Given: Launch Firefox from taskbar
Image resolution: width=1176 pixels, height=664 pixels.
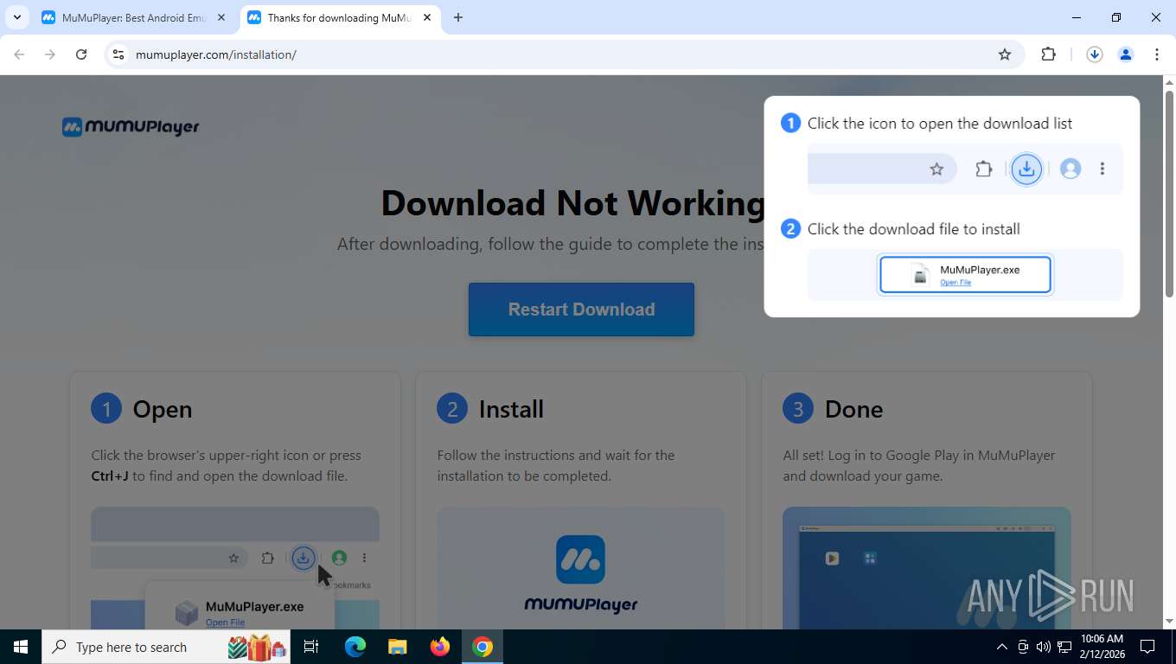Looking at the screenshot, I should coord(440,647).
